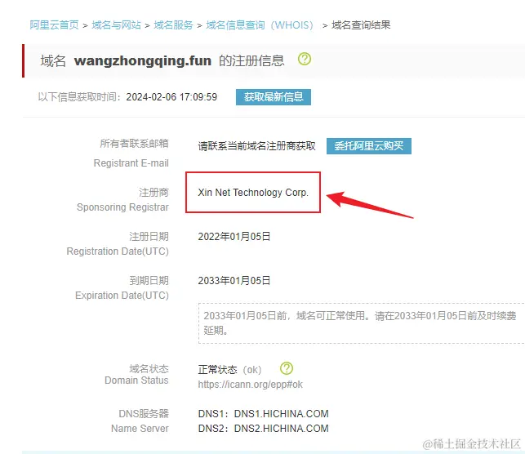Click help icon beside 的注册信息 title
The width and height of the screenshot is (525, 454).
pyautogui.click(x=305, y=59)
